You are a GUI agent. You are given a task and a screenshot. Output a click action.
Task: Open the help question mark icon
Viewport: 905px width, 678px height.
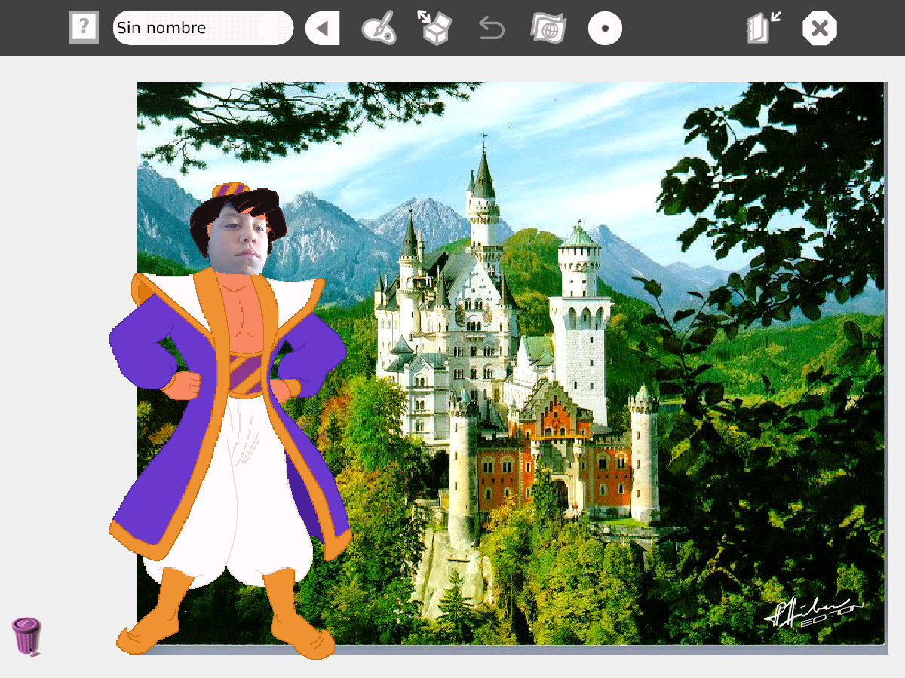point(84,28)
